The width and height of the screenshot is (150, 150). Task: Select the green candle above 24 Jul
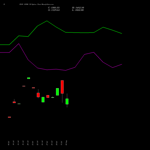point(43,100)
